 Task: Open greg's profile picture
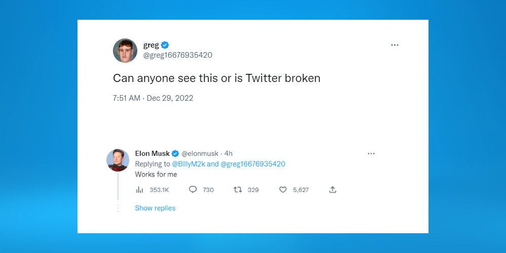tap(125, 51)
